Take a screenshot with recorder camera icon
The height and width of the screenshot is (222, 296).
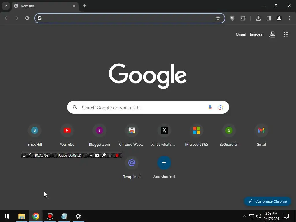pos(97,155)
